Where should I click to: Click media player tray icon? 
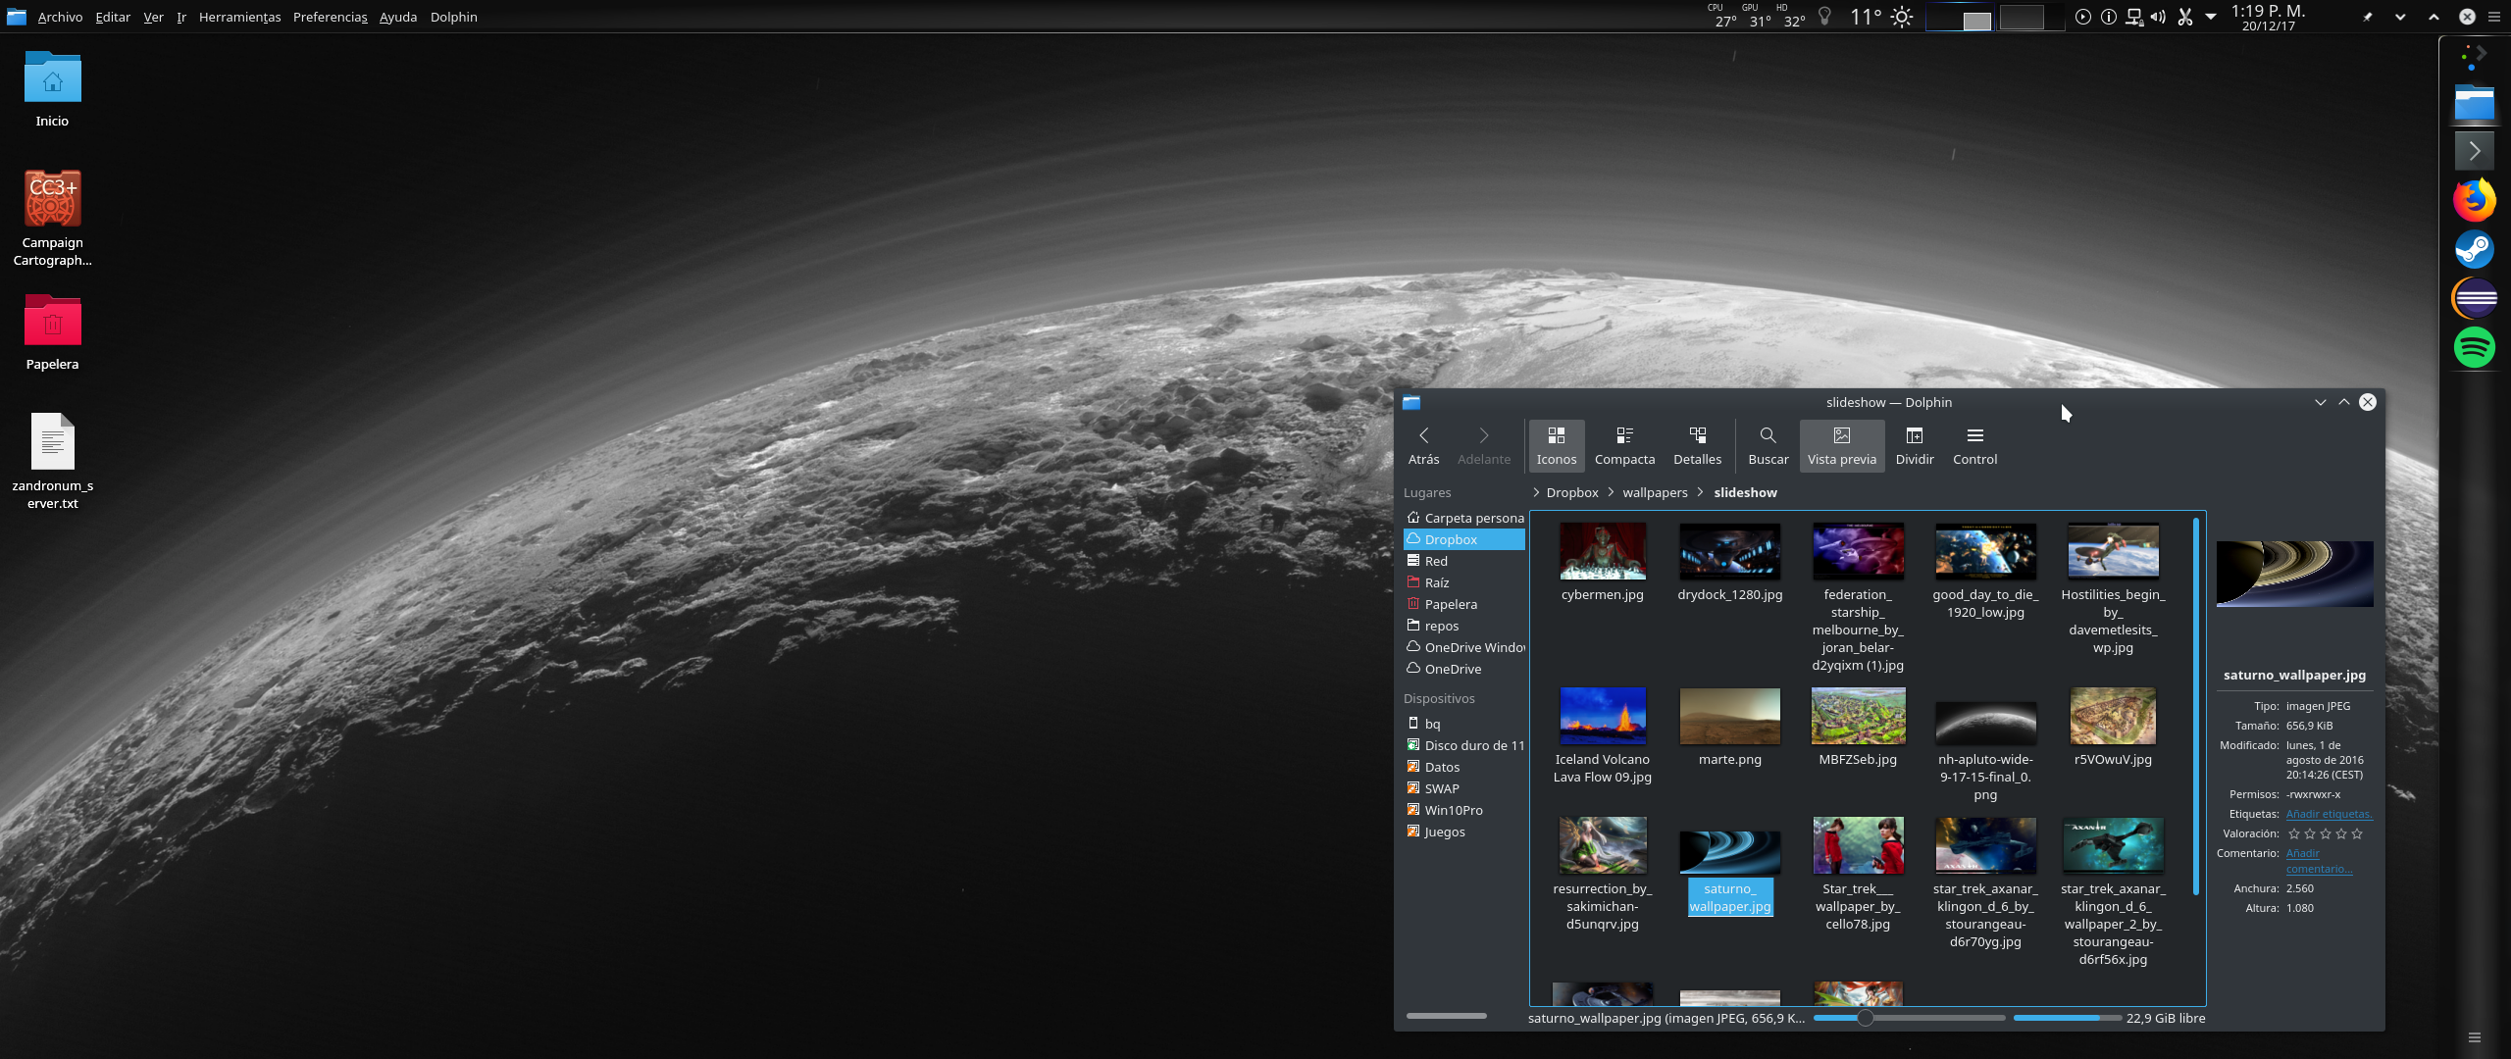[2082, 17]
